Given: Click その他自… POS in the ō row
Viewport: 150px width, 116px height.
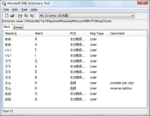Looking at the screenshot, I should 77,99.
